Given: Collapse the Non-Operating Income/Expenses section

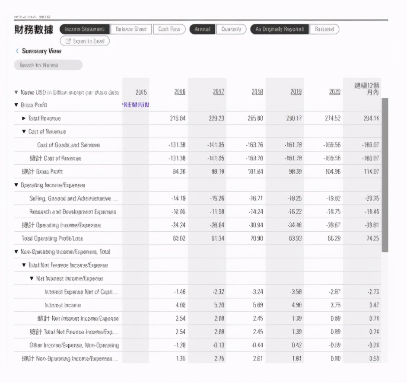Looking at the screenshot, I should click(x=16, y=251).
